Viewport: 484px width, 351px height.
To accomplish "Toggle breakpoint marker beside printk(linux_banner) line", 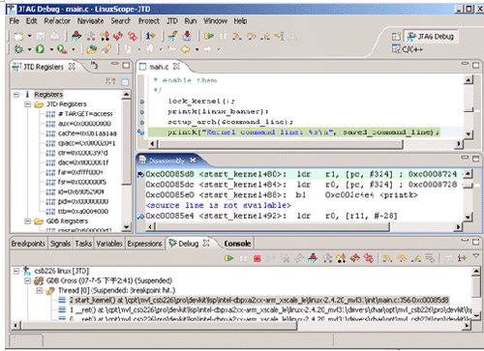I will pos(142,112).
